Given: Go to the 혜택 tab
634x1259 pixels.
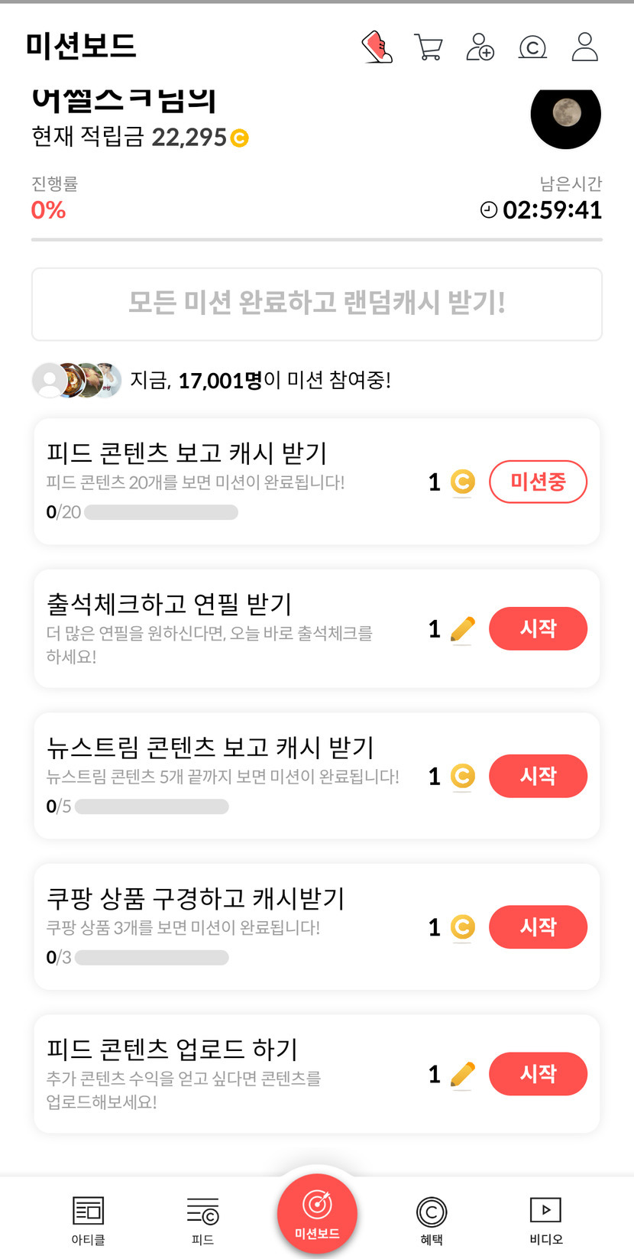Looking at the screenshot, I should tap(432, 1219).
